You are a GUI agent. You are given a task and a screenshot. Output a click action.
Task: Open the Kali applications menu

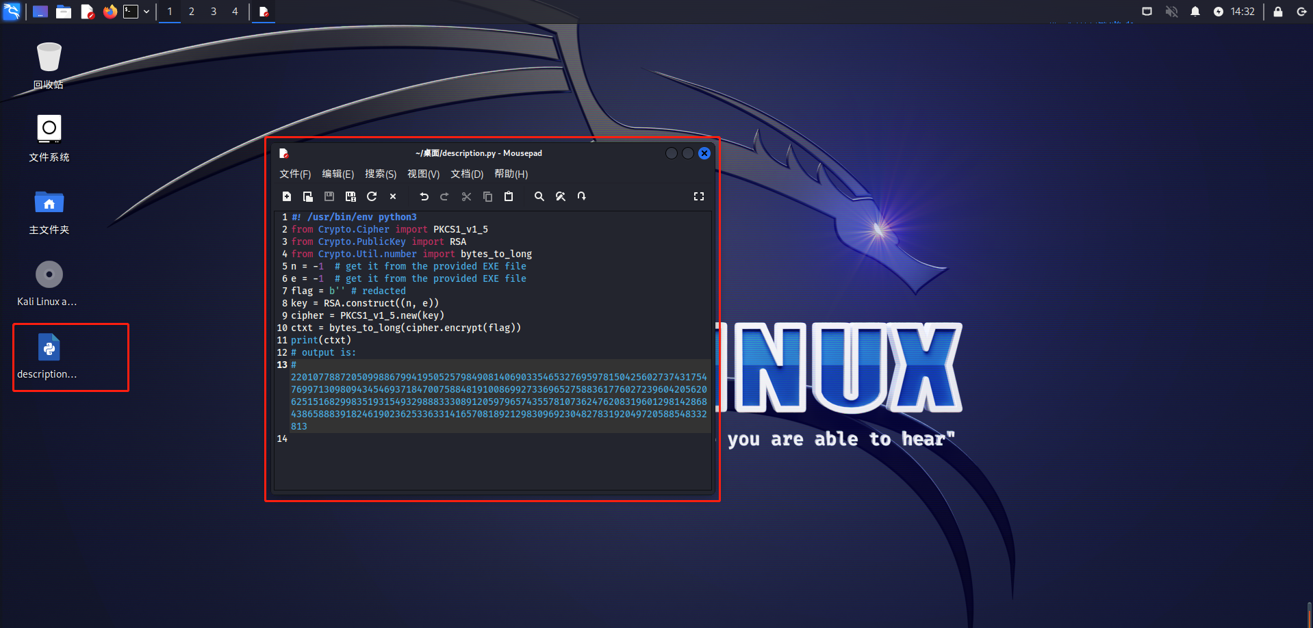12,12
